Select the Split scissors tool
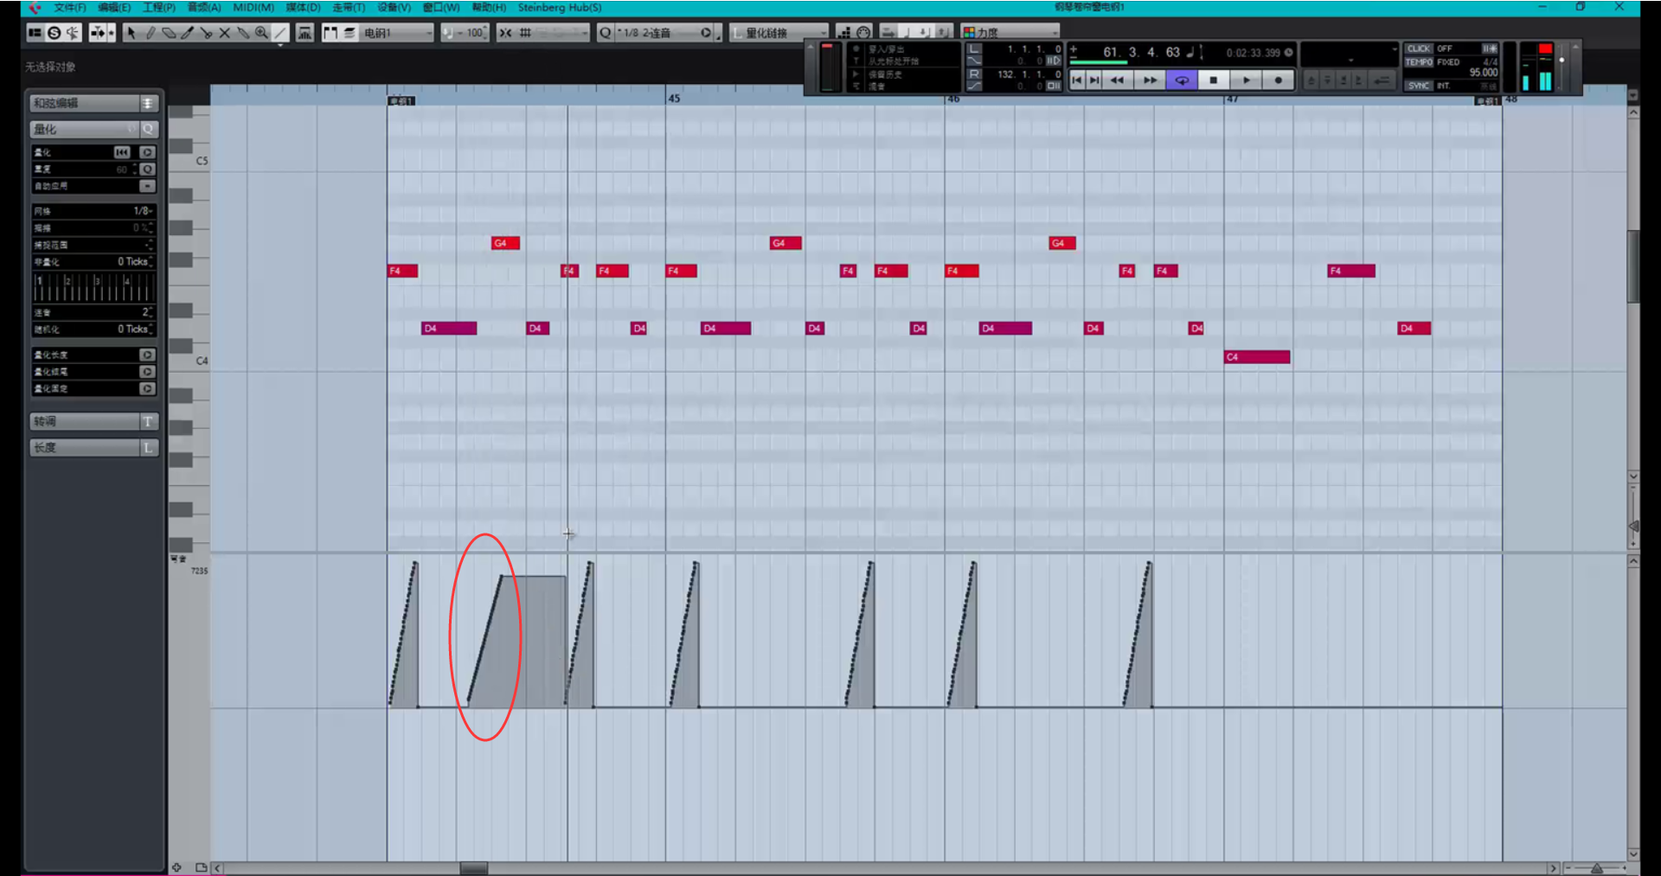 pyautogui.click(x=206, y=33)
